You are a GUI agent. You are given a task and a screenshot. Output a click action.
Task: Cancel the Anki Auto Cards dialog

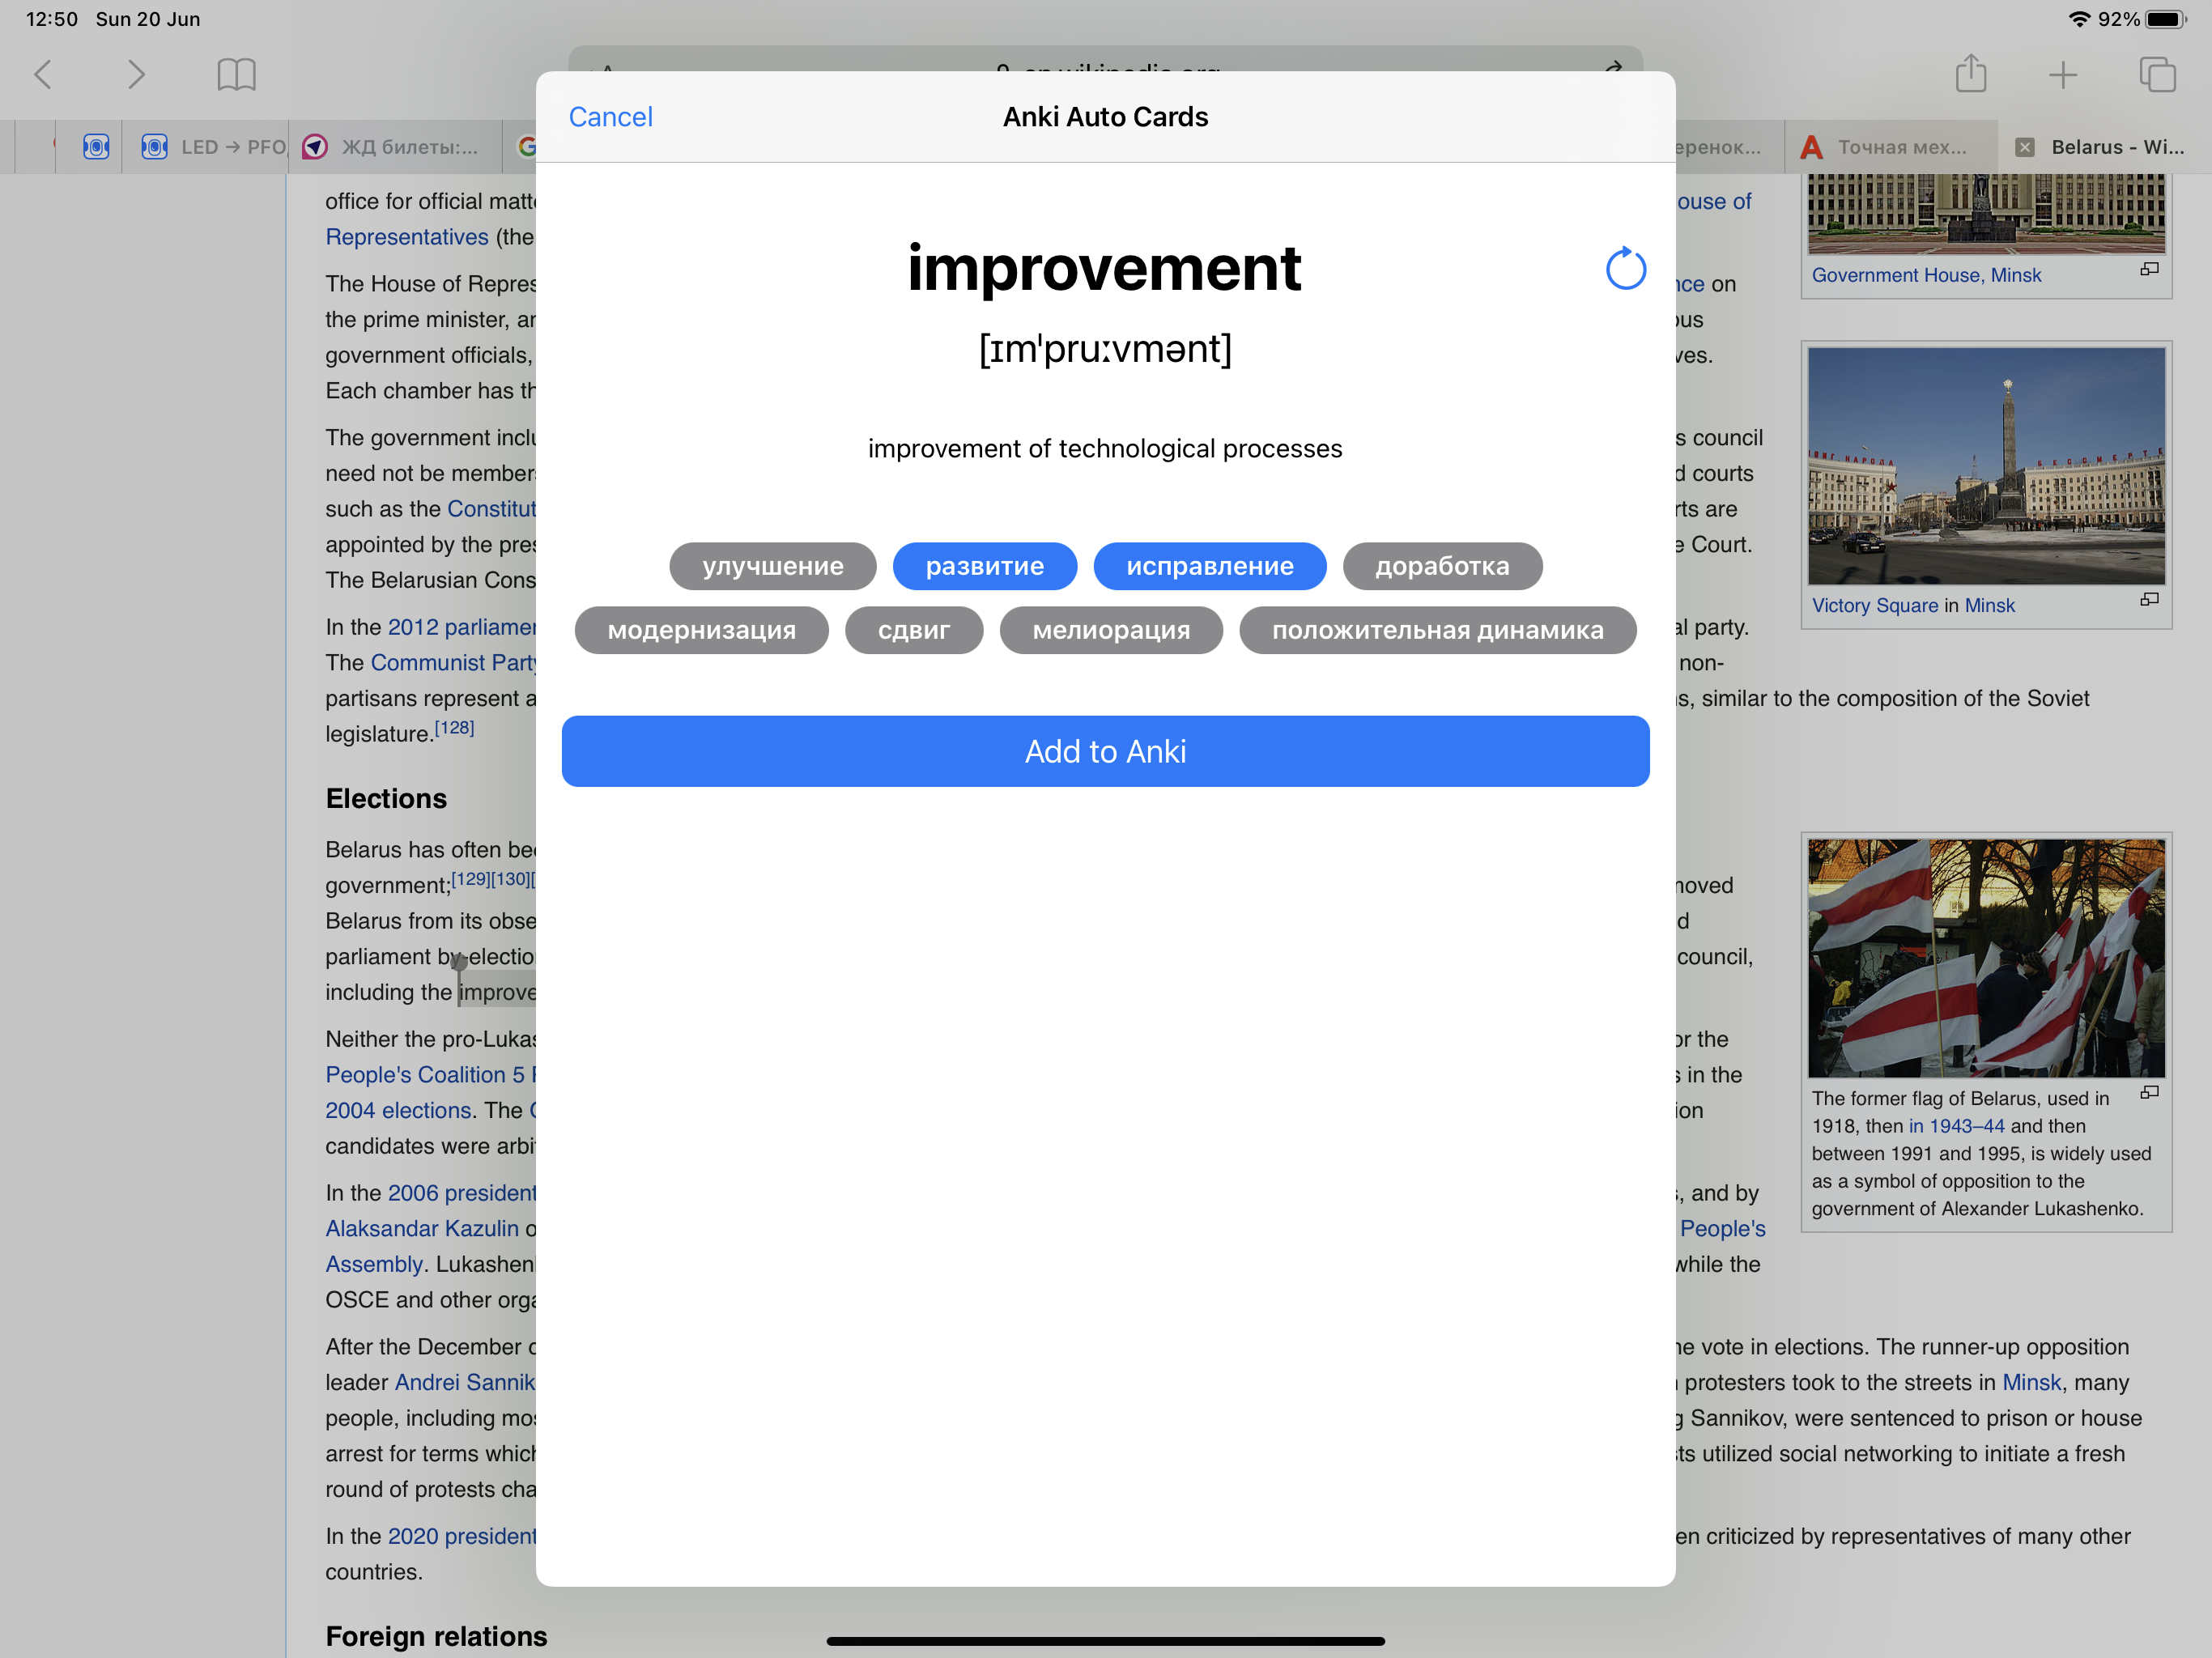click(x=610, y=117)
